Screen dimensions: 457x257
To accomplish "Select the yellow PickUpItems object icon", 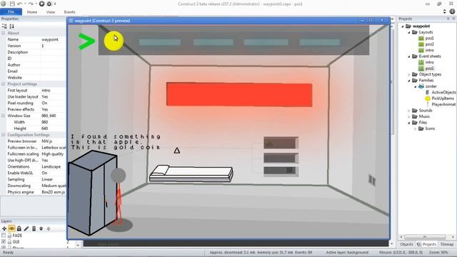I will pos(428,99).
